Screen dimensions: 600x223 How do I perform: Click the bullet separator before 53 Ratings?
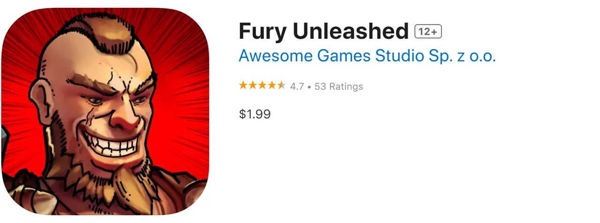[309, 87]
